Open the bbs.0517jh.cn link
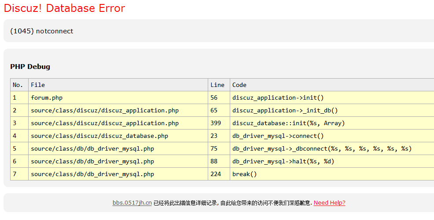Viewport: 434px width, 220px height. coord(132,203)
